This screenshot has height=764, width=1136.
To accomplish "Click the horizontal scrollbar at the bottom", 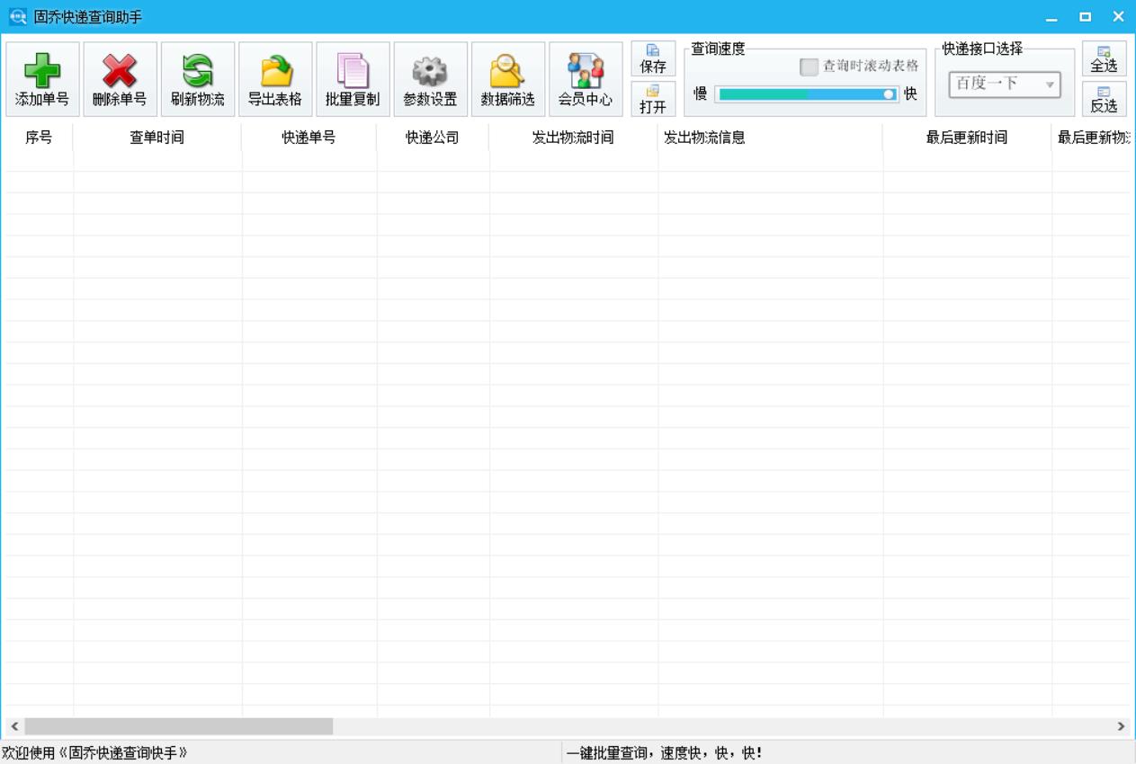I will coord(180,724).
